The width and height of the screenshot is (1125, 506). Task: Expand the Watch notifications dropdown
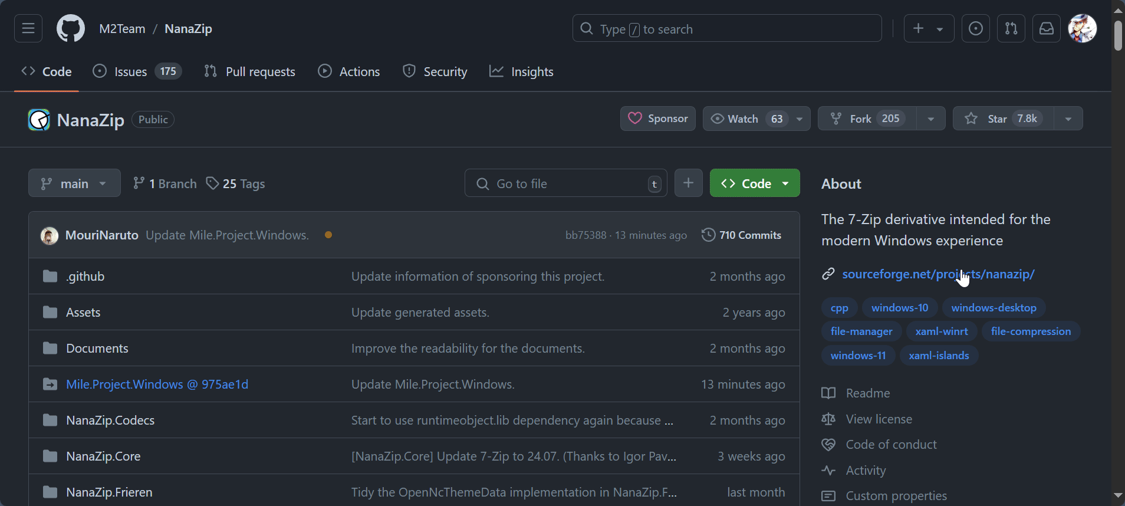(x=800, y=119)
